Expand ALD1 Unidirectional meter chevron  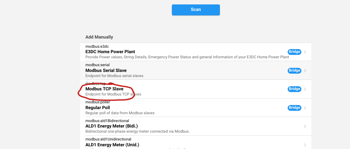point(305,145)
